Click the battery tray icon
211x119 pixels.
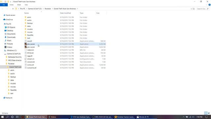point(187,117)
